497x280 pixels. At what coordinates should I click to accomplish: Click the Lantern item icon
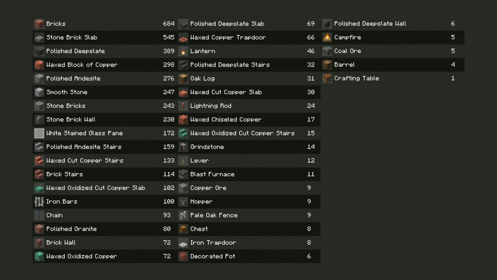pyautogui.click(x=183, y=51)
